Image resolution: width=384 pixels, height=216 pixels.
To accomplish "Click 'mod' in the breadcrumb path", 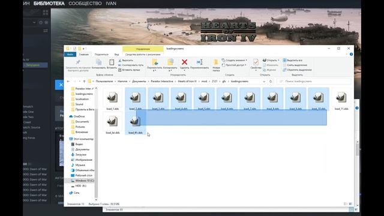I will (x=204, y=82).
